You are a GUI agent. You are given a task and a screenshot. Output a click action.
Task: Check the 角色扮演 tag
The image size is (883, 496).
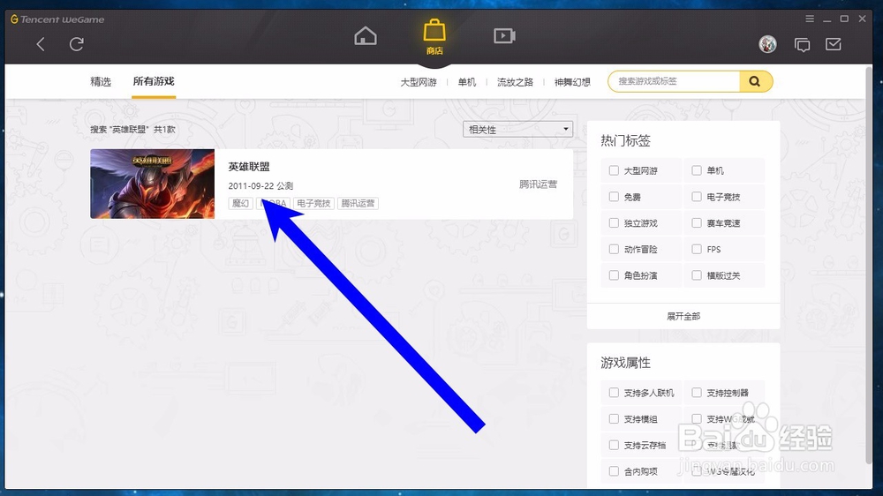click(614, 275)
